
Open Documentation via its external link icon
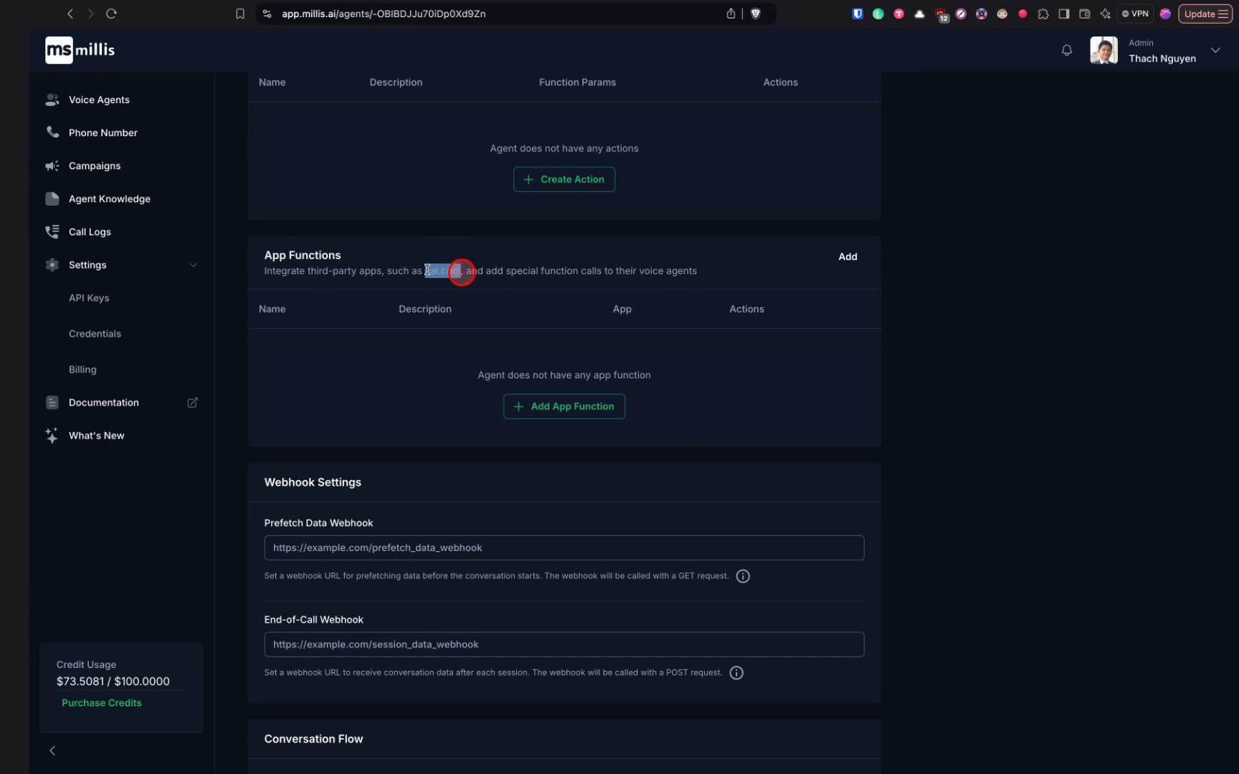[x=192, y=402]
